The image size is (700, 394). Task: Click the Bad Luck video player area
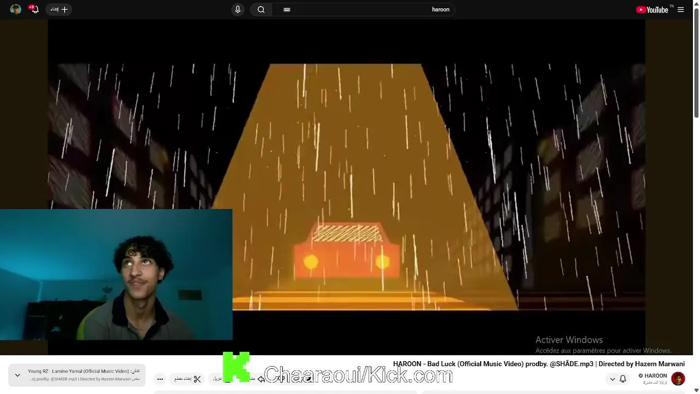[346, 187]
